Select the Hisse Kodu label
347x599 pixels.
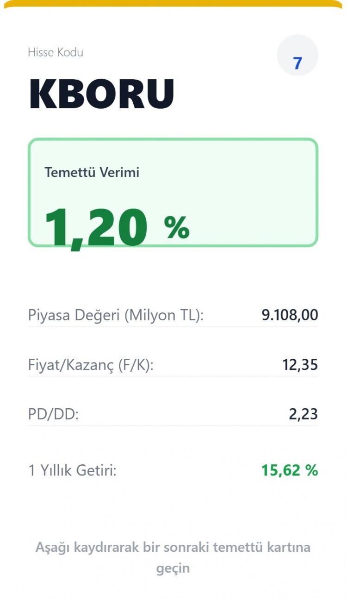click(56, 52)
